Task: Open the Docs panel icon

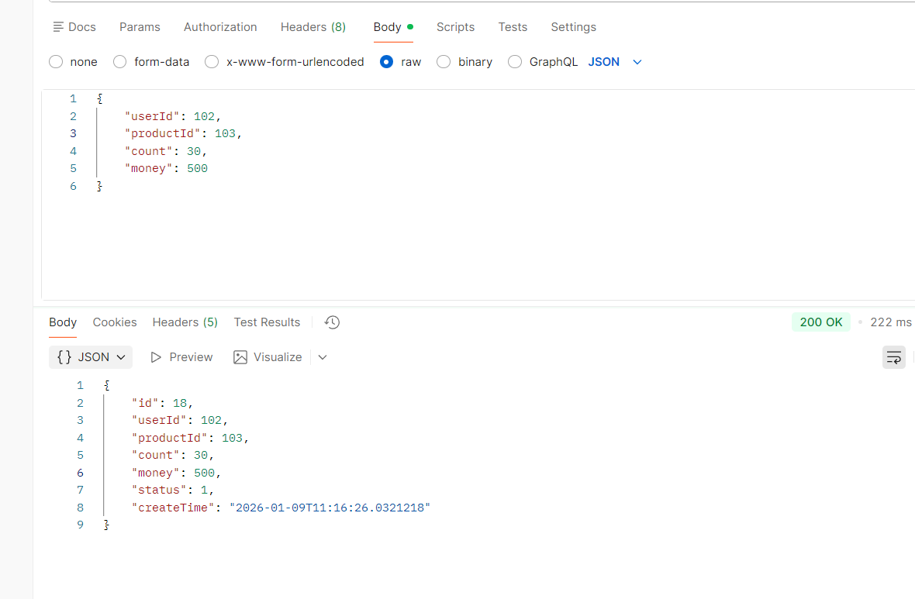Action: [x=58, y=27]
